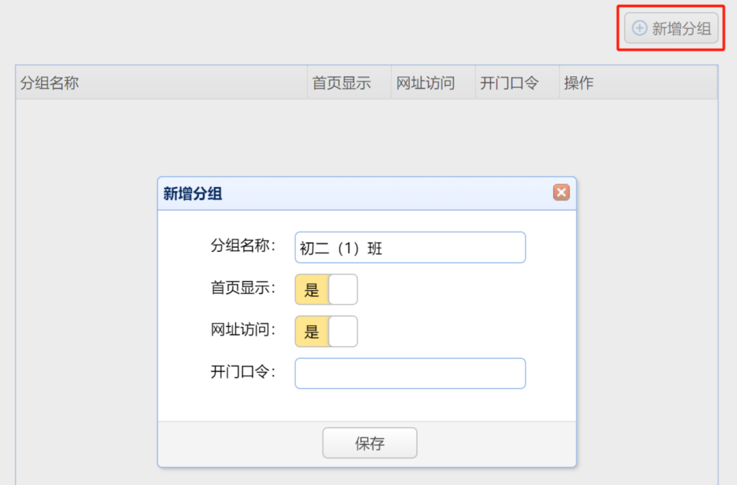
Task: Click the 开门口令: form label
Action: [x=243, y=372]
